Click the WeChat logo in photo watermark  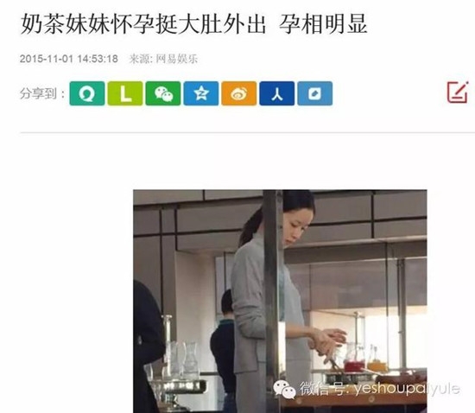pyautogui.click(x=284, y=389)
